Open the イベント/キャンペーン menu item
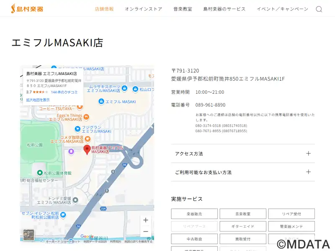Image resolution: width=335 pixels, height=251 pixels. (x=282, y=9)
